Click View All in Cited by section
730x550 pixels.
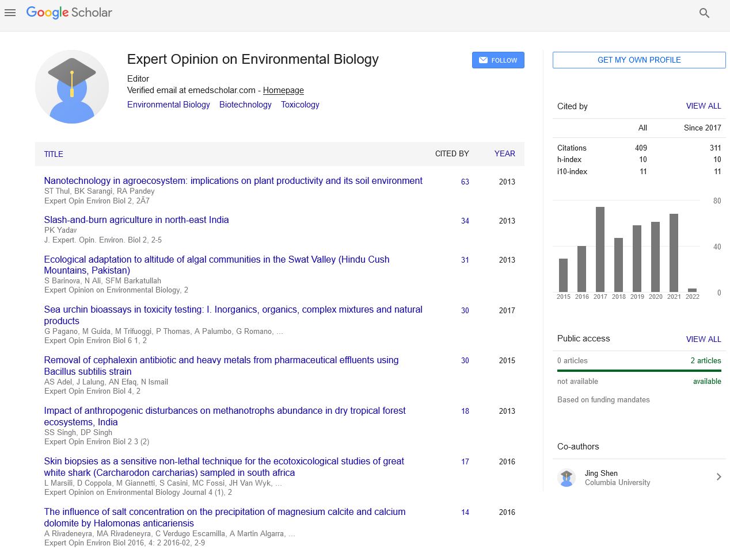point(704,106)
